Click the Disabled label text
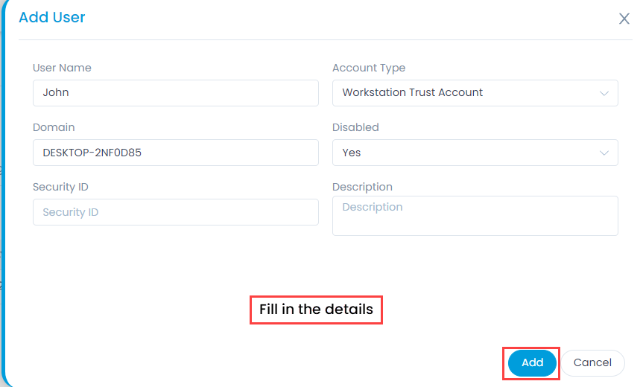Image resolution: width=643 pixels, height=387 pixels. (355, 127)
